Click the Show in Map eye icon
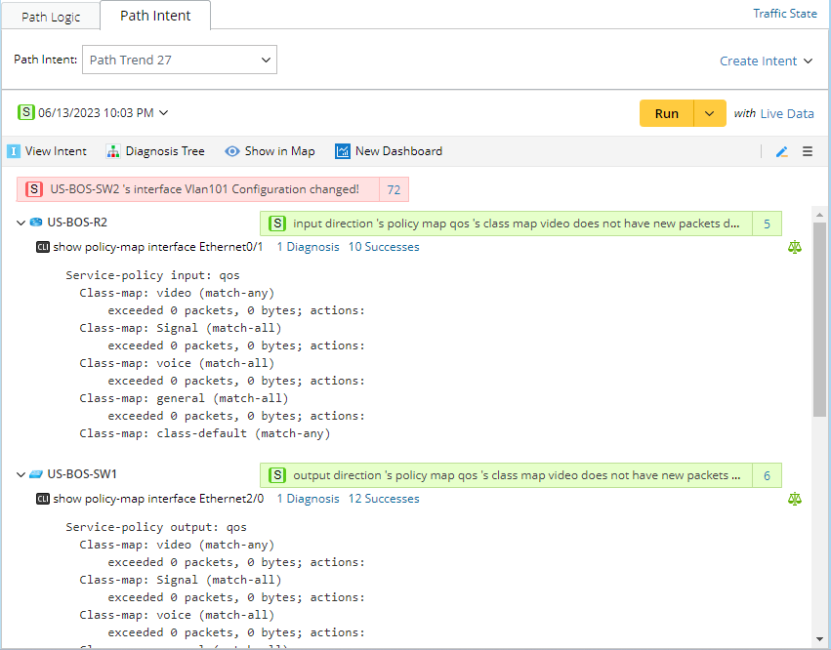Viewport: 831px width, 650px height. coord(232,151)
